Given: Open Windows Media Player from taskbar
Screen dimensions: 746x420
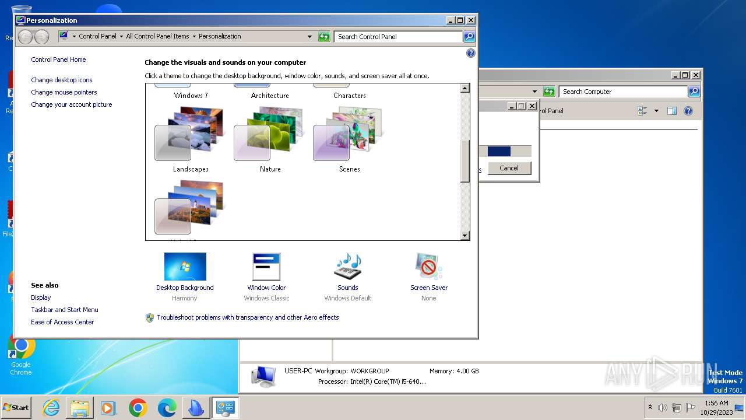Looking at the screenshot, I should (x=108, y=408).
